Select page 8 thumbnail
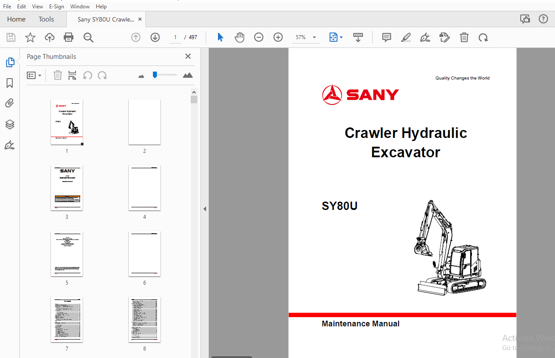 [x=145, y=320]
